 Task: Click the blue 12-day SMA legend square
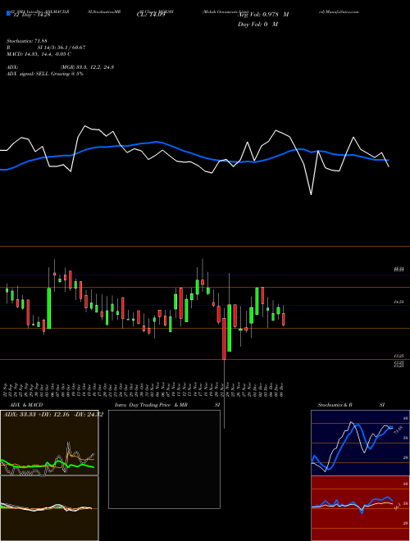click(x=8, y=13)
